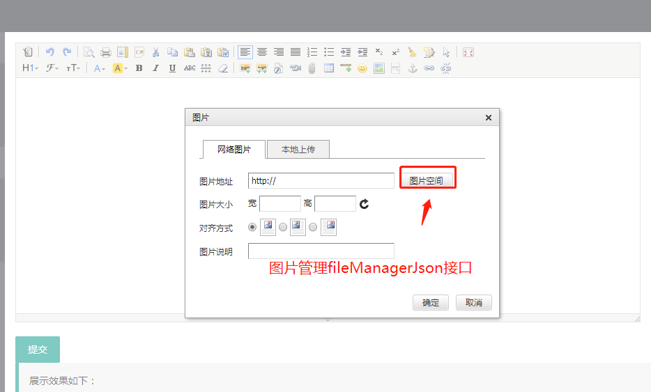
Task: Click the bold formatting icon
Action: pyautogui.click(x=139, y=68)
